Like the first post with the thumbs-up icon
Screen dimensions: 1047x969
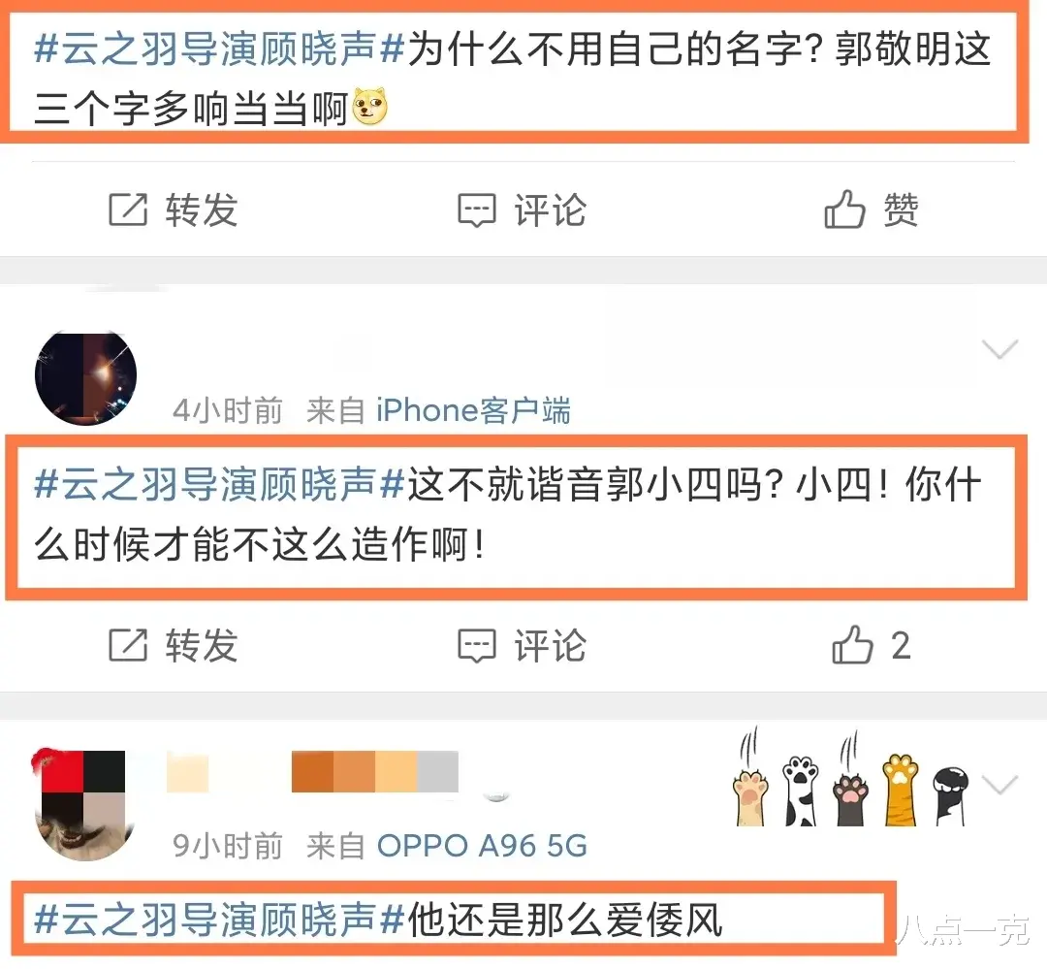(x=844, y=210)
